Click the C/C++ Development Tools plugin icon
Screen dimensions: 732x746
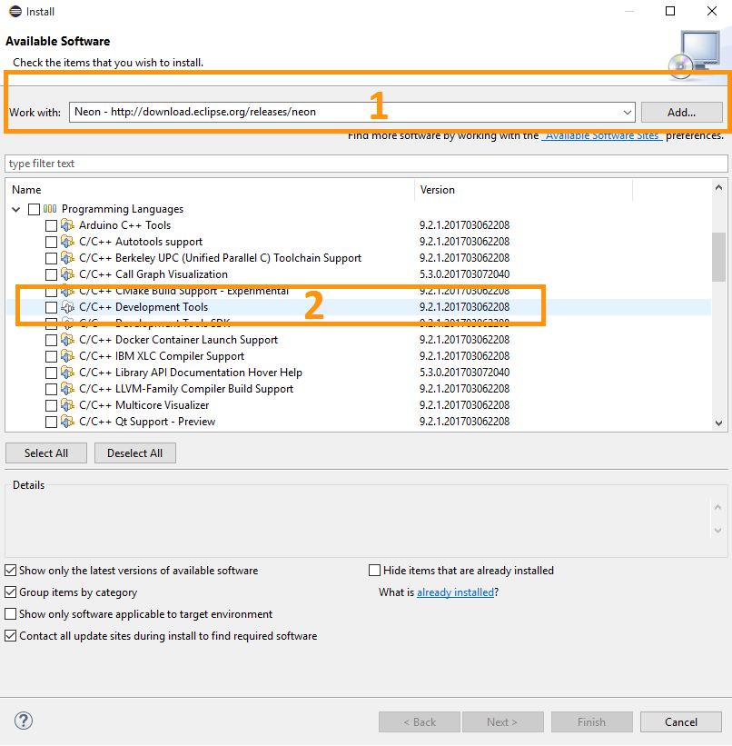click(x=66, y=306)
